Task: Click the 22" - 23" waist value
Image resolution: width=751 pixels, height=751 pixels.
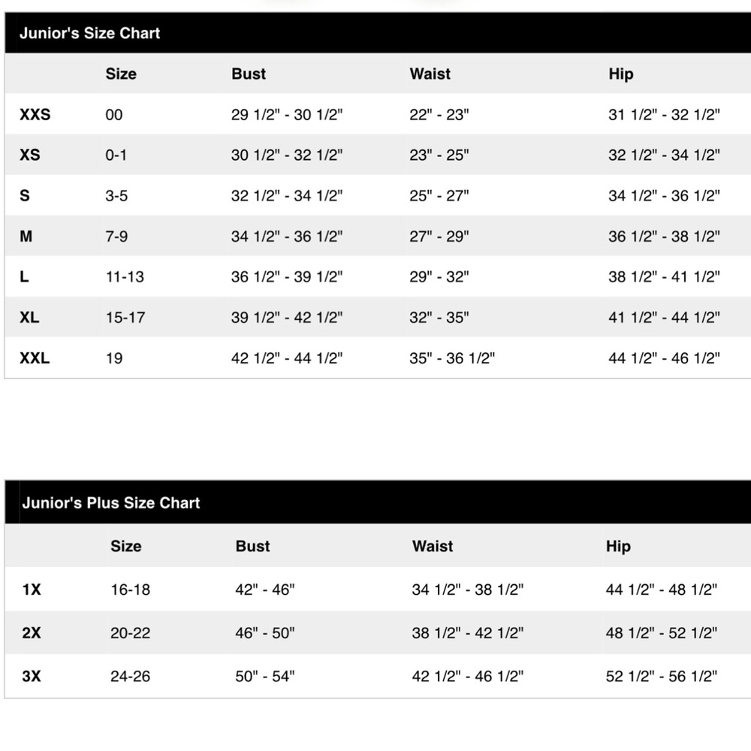Action: (x=439, y=114)
